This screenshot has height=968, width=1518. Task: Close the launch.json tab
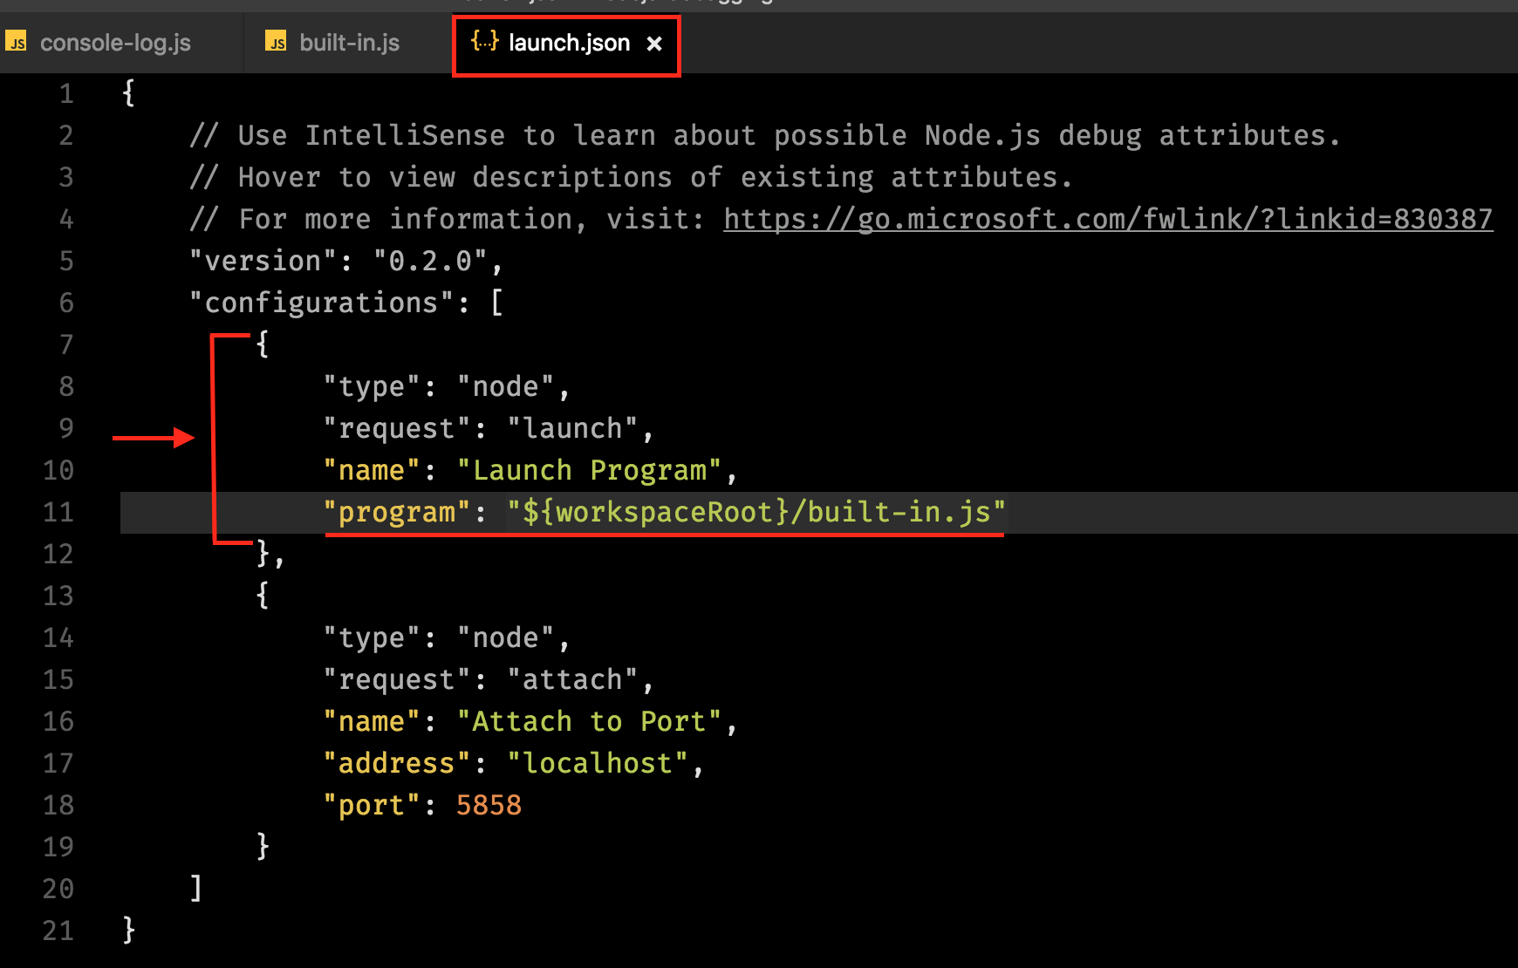coord(654,44)
